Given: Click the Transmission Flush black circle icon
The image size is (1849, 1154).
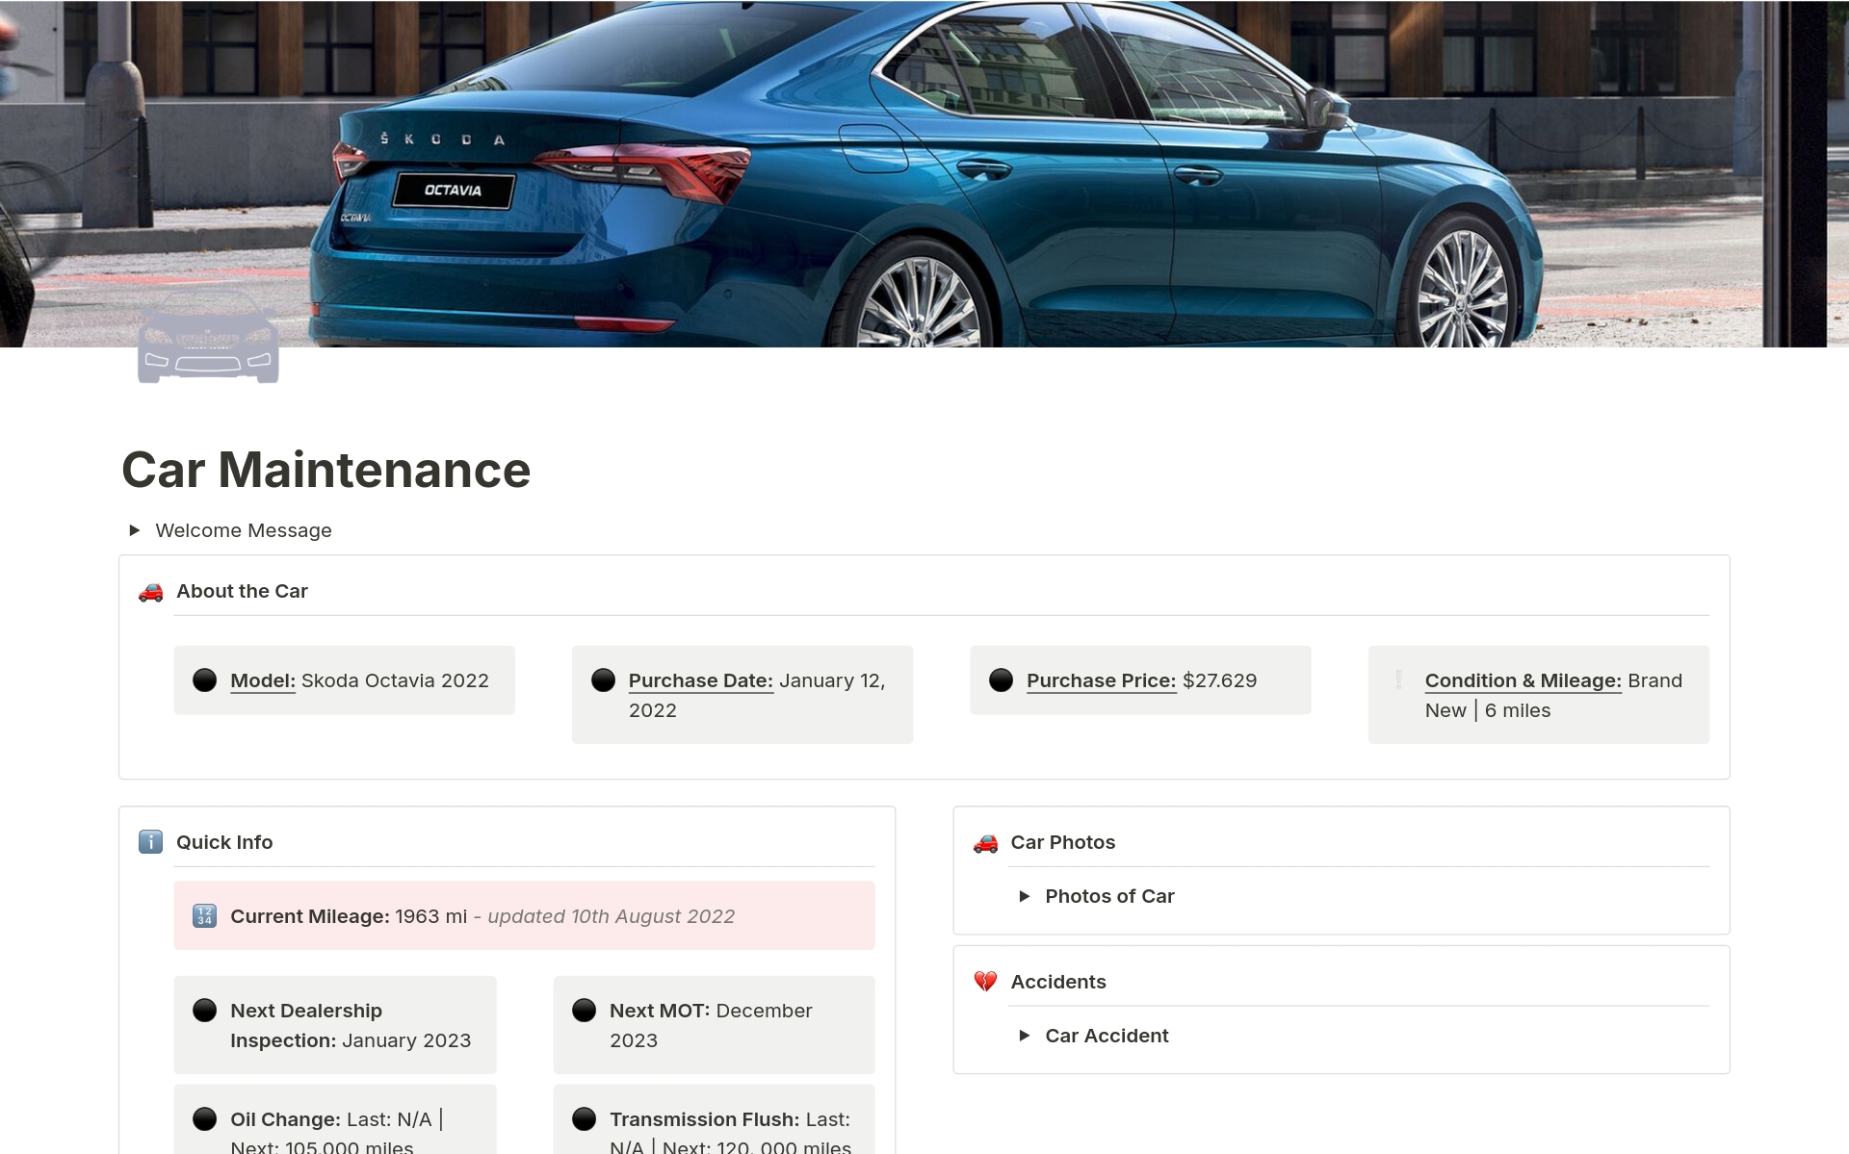Looking at the screenshot, I should click(x=585, y=1119).
